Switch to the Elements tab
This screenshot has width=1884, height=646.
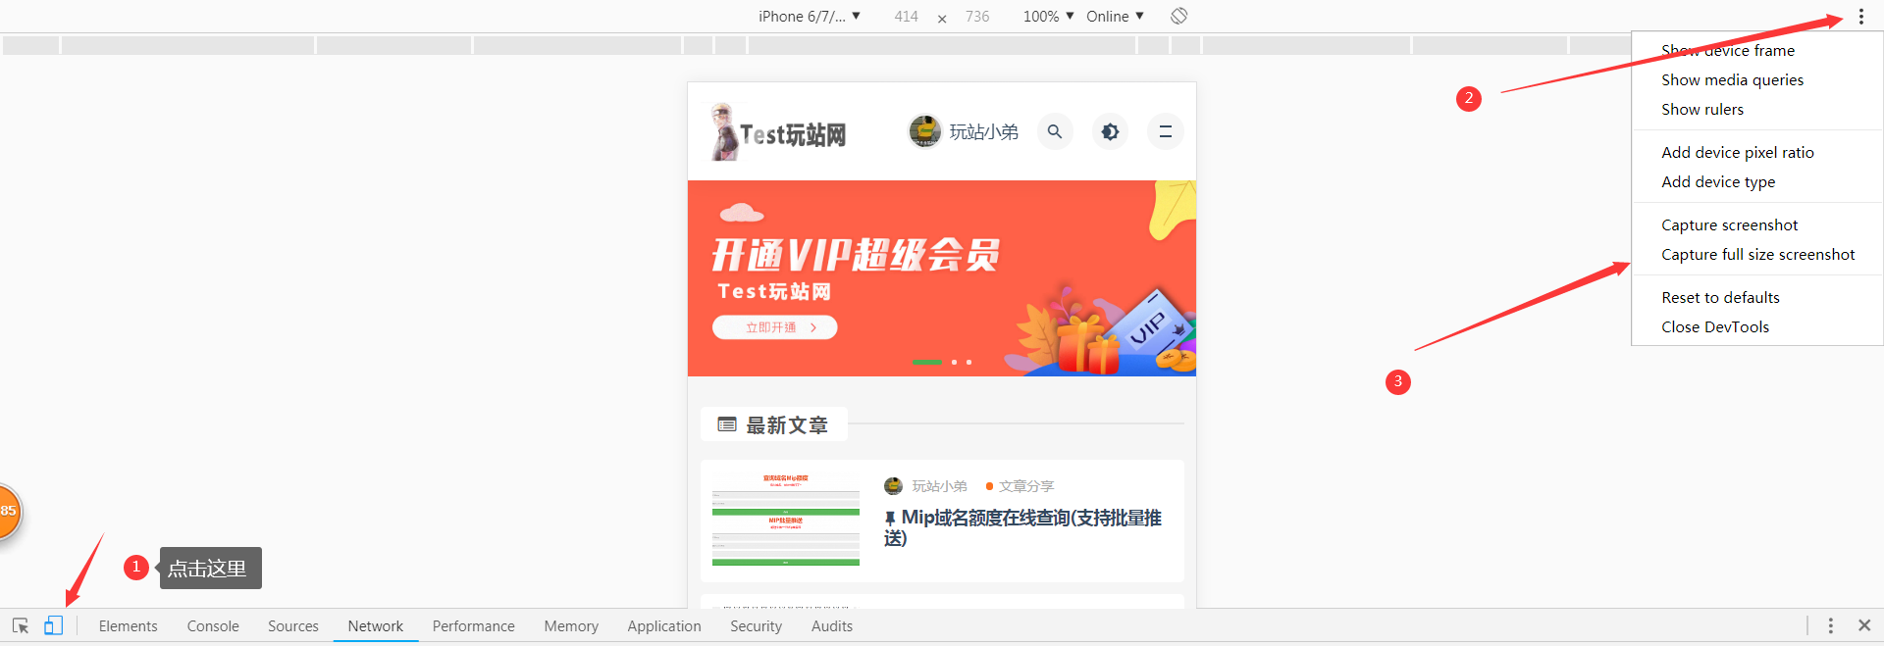coord(128,626)
